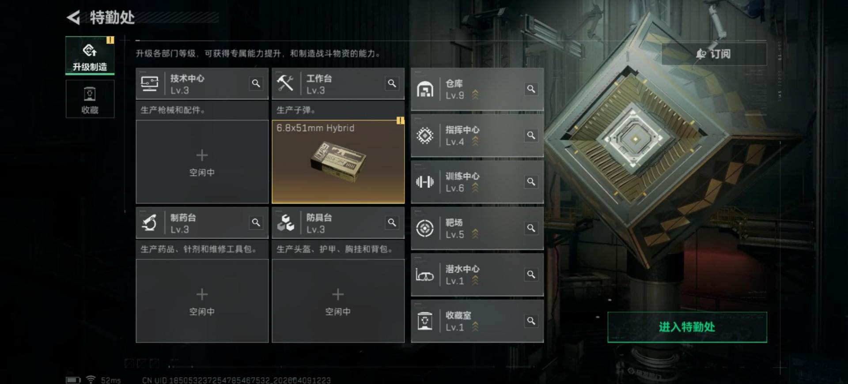The image size is (848, 384).
Task: Click 训练中心 magnifier icon
Action: click(x=531, y=182)
